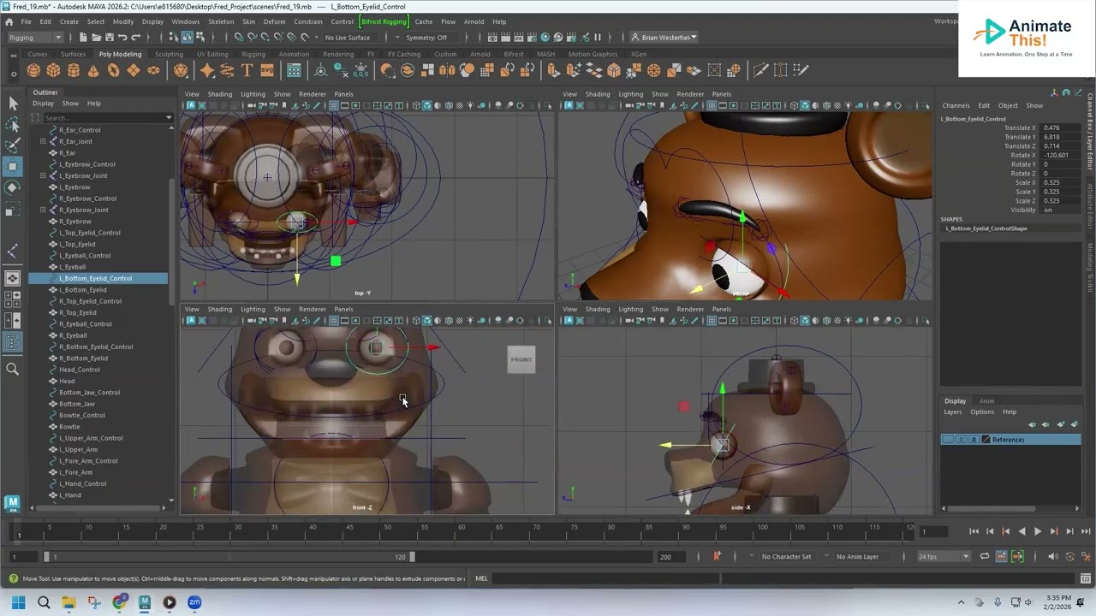
Task: Select Bottom_Jaw_Control in the Outliner
Action: [89, 393]
